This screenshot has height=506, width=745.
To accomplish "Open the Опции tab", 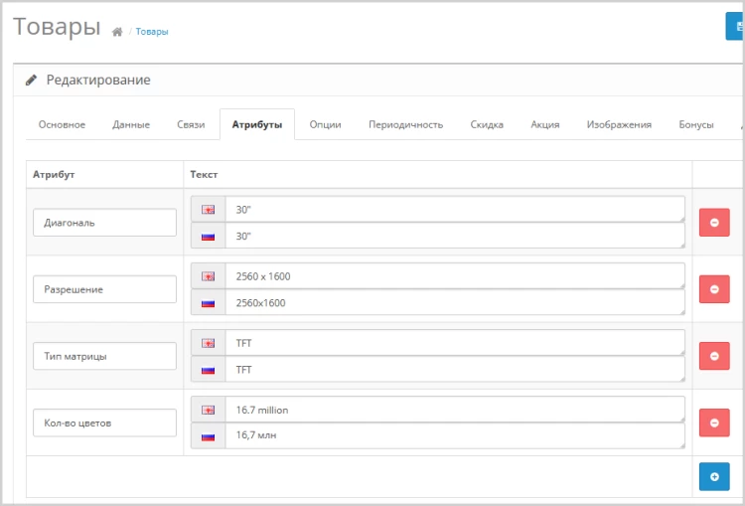I will [325, 124].
